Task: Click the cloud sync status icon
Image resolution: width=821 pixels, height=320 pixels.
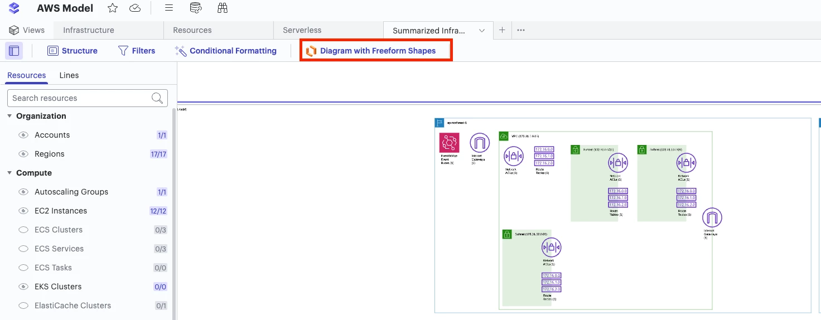Action: 134,8
